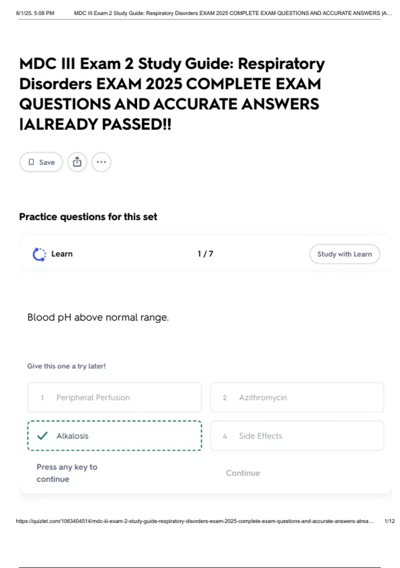Viewport: 400px width, 568px height.
Task: Click the Continue button
Action: 243,473
